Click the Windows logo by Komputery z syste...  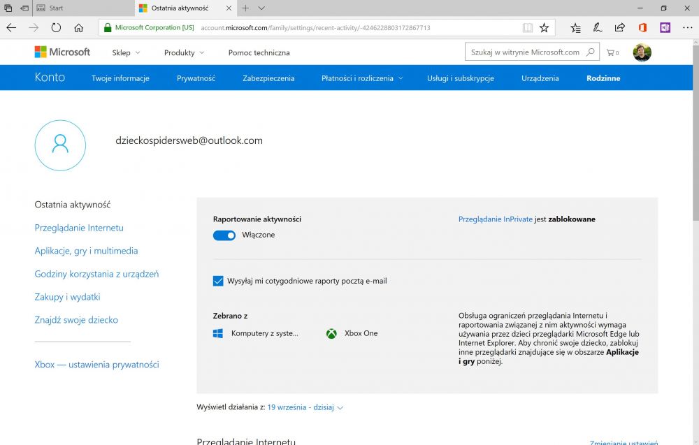(218, 333)
